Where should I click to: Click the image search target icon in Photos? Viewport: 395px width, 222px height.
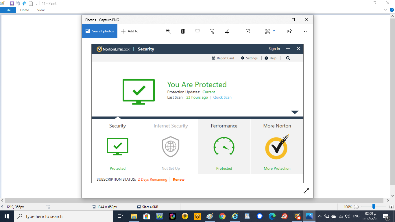(x=248, y=31)
